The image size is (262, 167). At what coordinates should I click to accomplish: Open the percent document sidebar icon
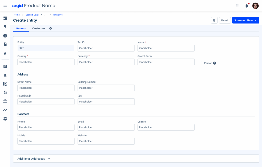pos(5,92)
